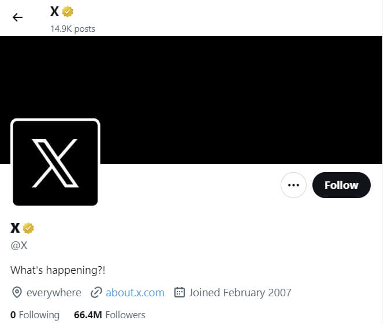The image size is (384, 324).
Task: Click the chain link icon
Action: (96, 293)
